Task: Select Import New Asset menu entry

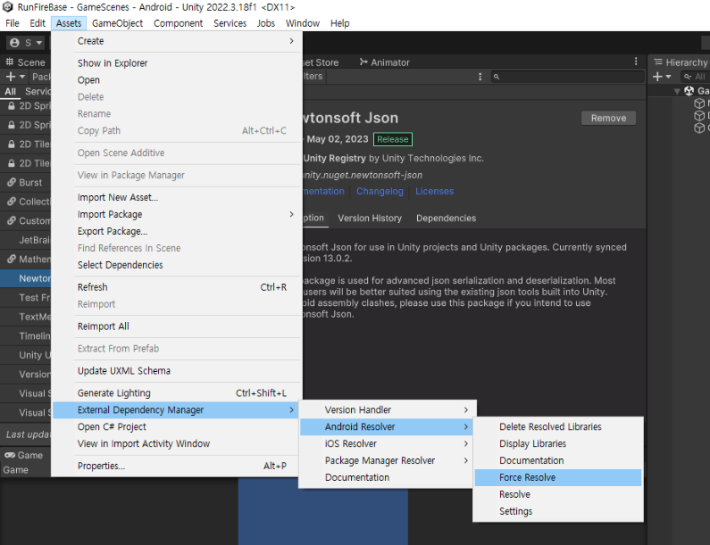Action: [x=176, y=197]
